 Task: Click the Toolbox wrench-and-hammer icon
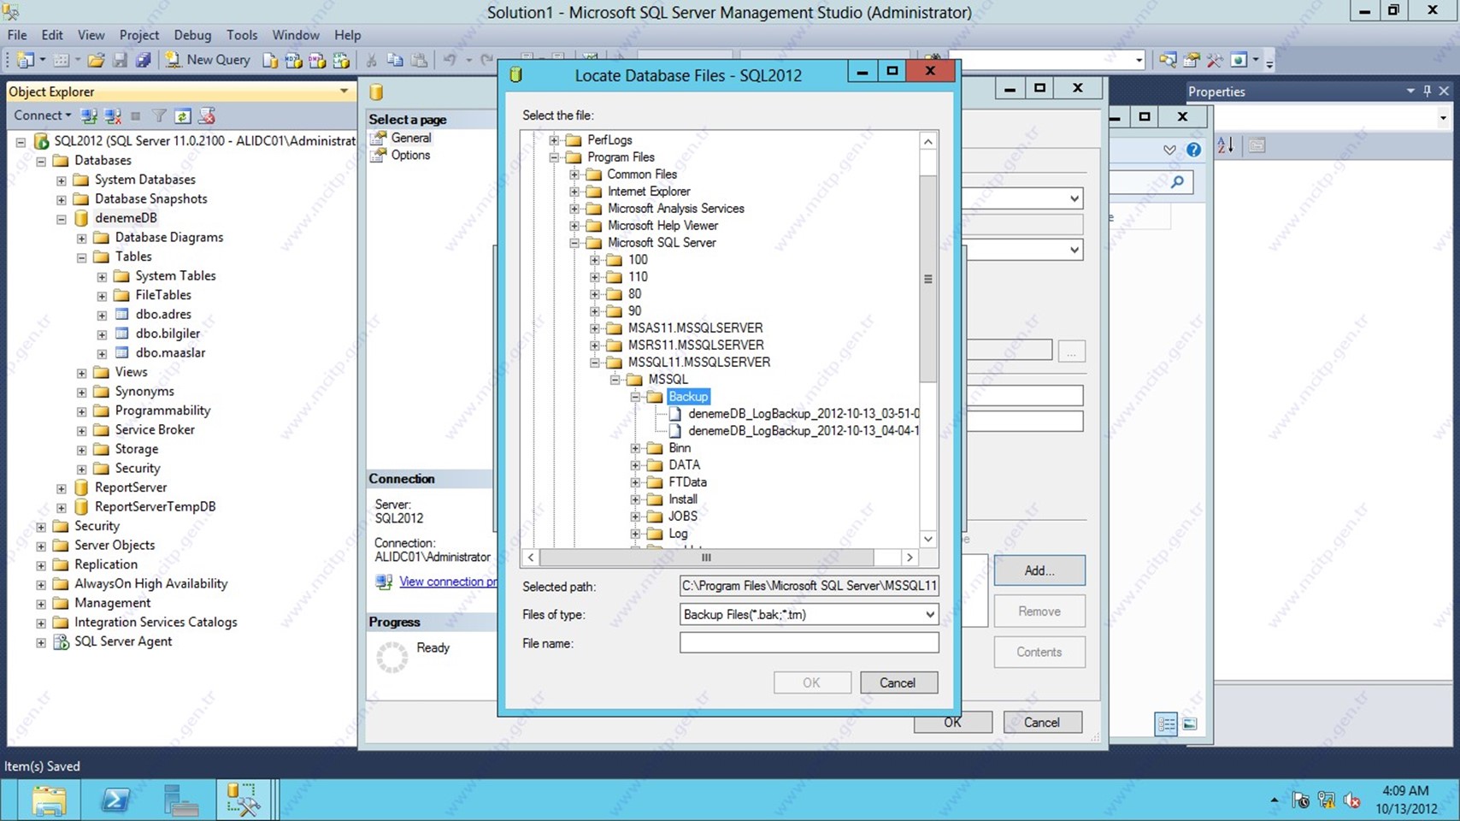point(1215,60)
